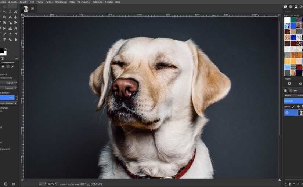Toggle lock pixels brush icon

[x=293, y=107]
